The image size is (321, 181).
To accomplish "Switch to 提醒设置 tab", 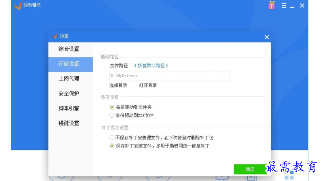I will click(x=70, y=123).
